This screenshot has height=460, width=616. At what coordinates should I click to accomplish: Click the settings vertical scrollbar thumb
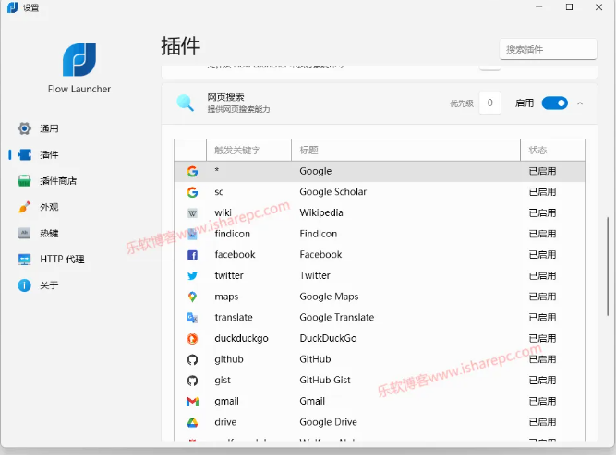click(x=608, y=266)
